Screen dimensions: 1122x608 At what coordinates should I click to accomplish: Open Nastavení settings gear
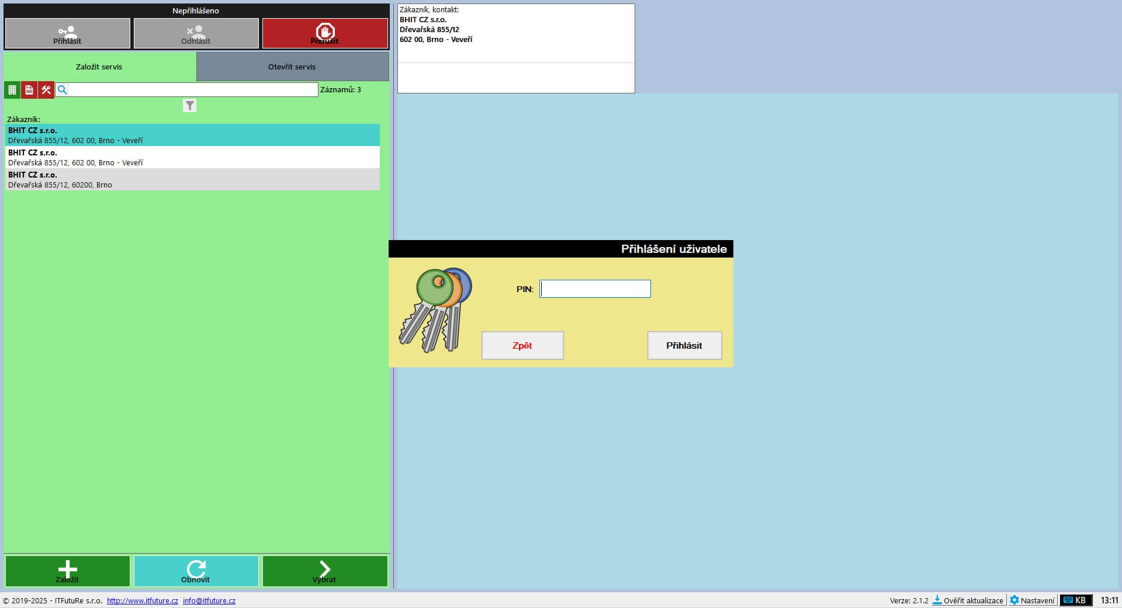tap(1032, 600)
